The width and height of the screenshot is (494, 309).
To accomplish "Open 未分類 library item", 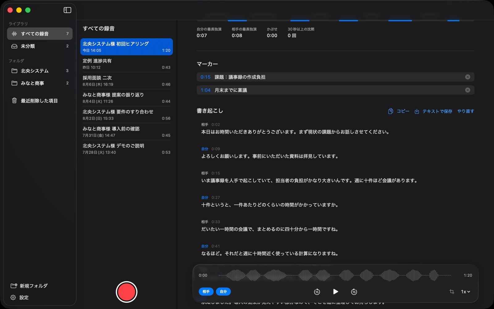I will coord(40,46).
